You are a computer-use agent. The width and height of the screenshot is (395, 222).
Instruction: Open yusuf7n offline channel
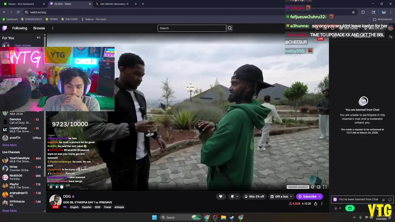[x=22, y=138]
